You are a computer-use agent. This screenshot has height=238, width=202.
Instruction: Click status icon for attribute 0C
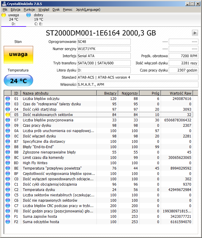[8, 136]
